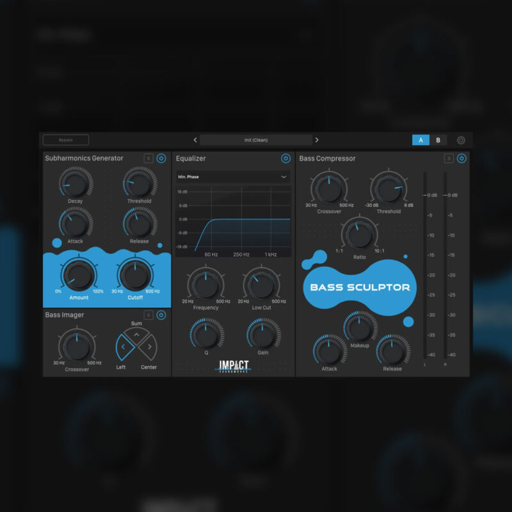Click the Subharmonics Decay knob

tap(76, 184)
